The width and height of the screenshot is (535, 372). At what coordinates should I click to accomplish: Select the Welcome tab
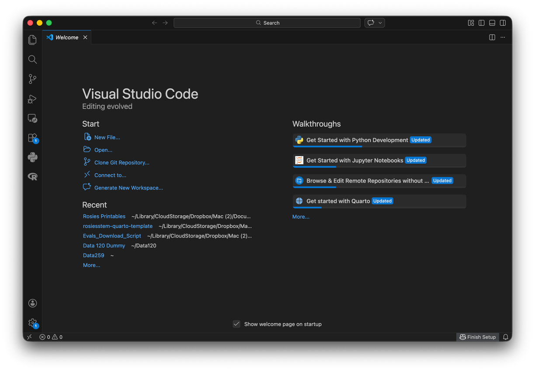click(67, 38)
